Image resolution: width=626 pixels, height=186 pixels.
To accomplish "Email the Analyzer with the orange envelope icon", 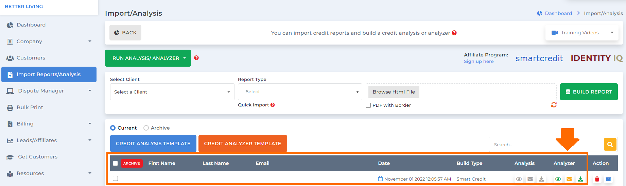I will (569, 179).
